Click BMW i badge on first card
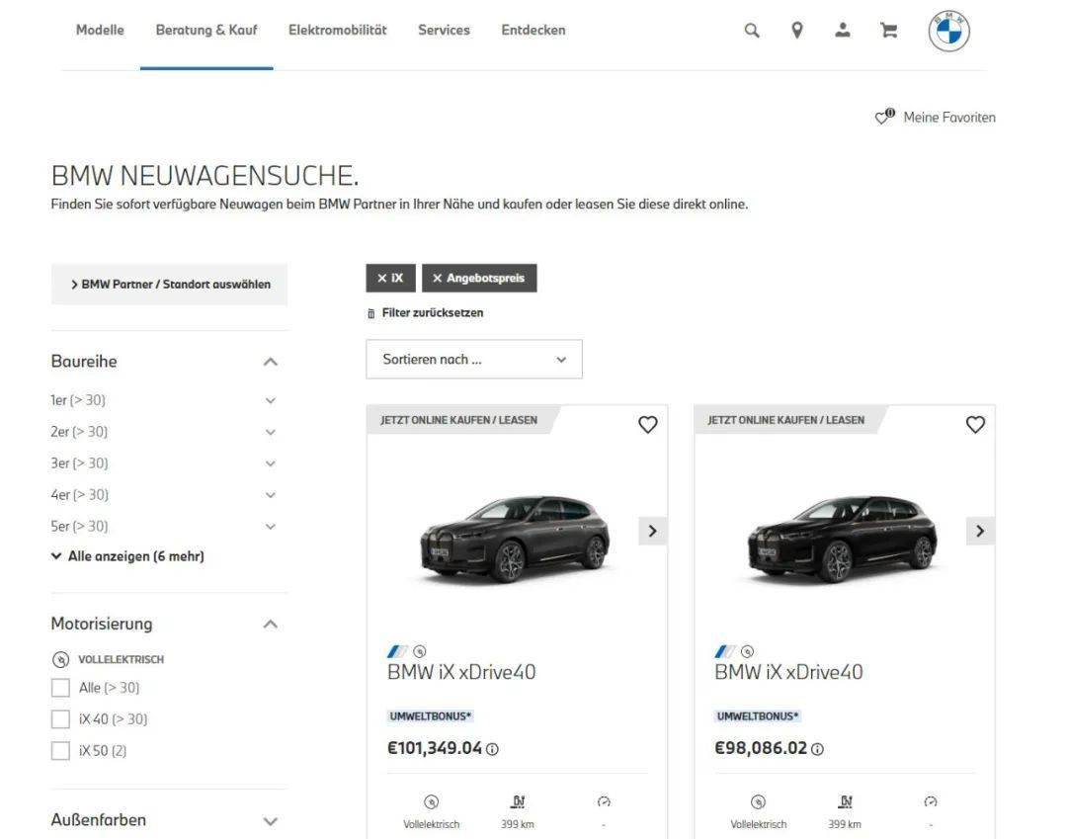 pyautogui.click(x=397, y=651)
